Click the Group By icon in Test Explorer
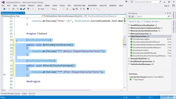 [133, 16]
